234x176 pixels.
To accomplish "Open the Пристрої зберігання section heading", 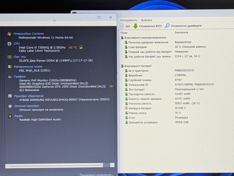I will point(29,96).
